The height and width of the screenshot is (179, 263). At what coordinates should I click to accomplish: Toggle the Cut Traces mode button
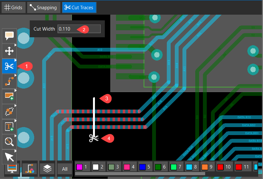[x=79, y=8]
